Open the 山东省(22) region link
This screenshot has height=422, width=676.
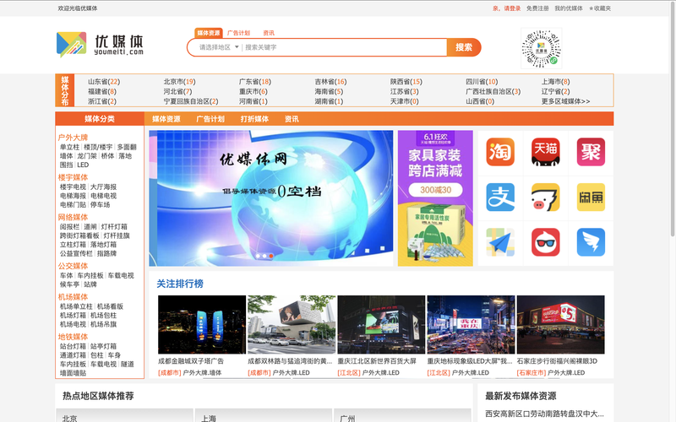tap(104, 82)
